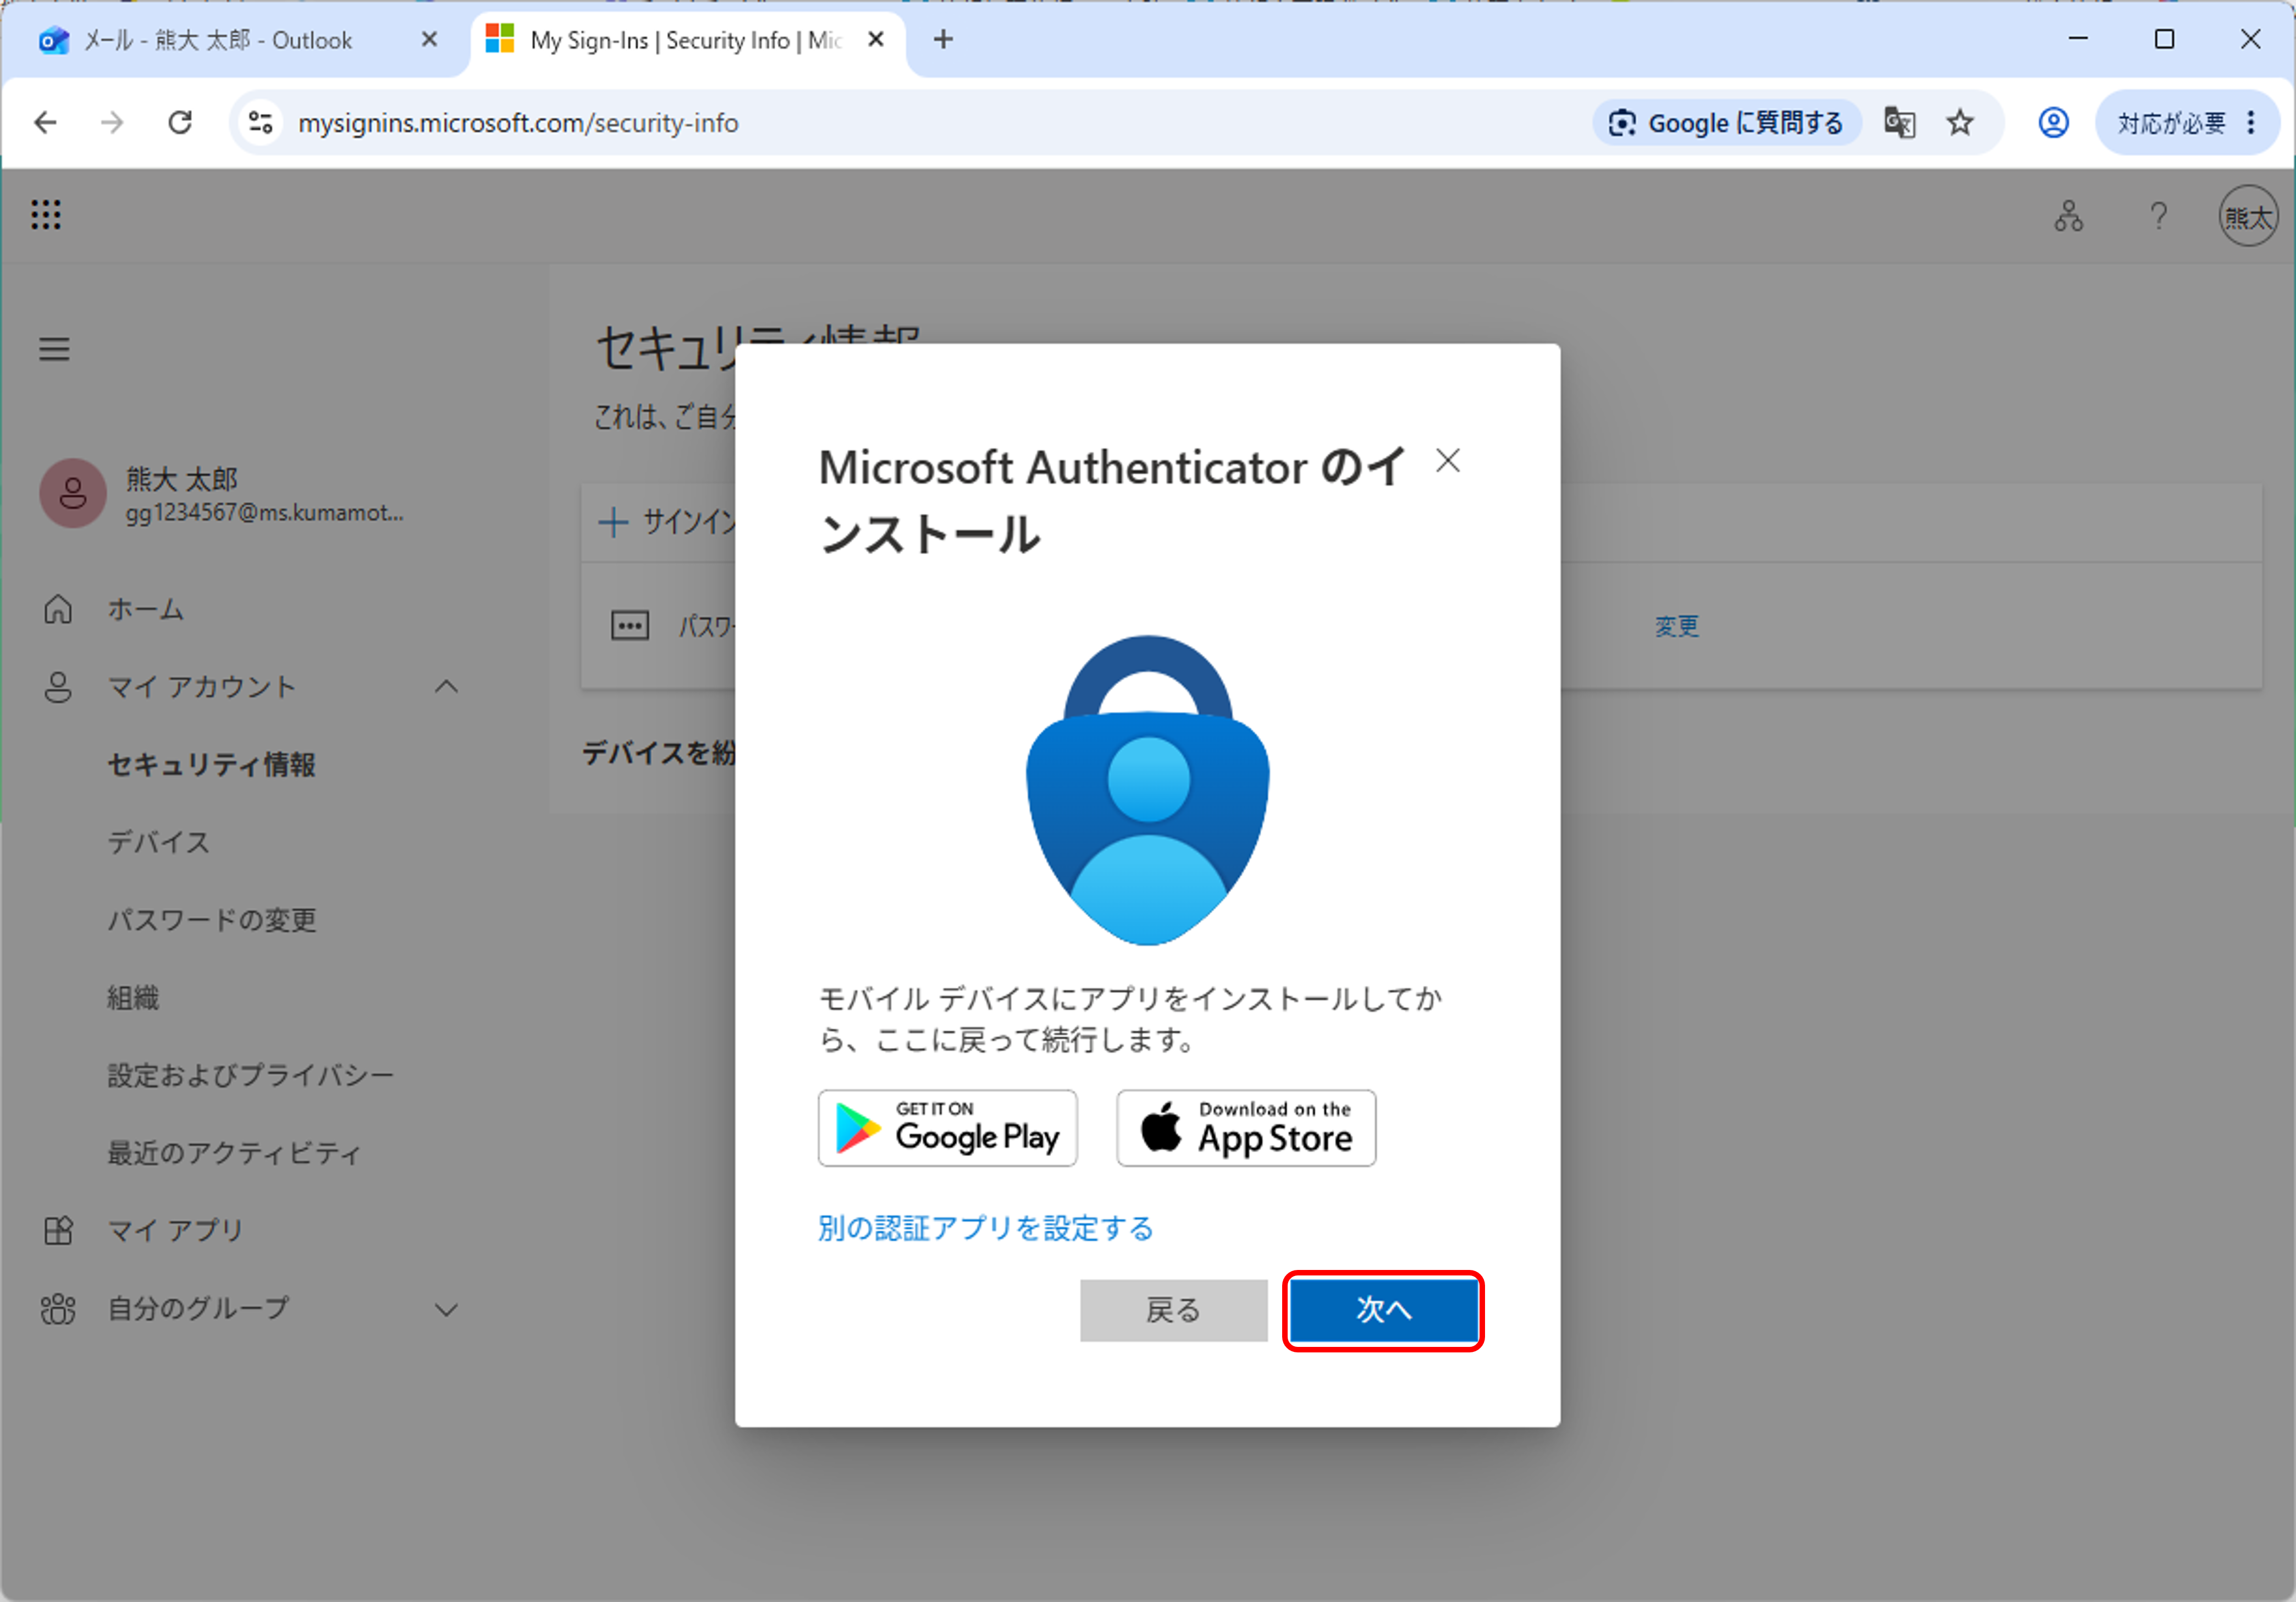The width and height of the screenshot is (2296, 1602).
Task: Go back with the browser back arrow
Action: click(46, 123)
